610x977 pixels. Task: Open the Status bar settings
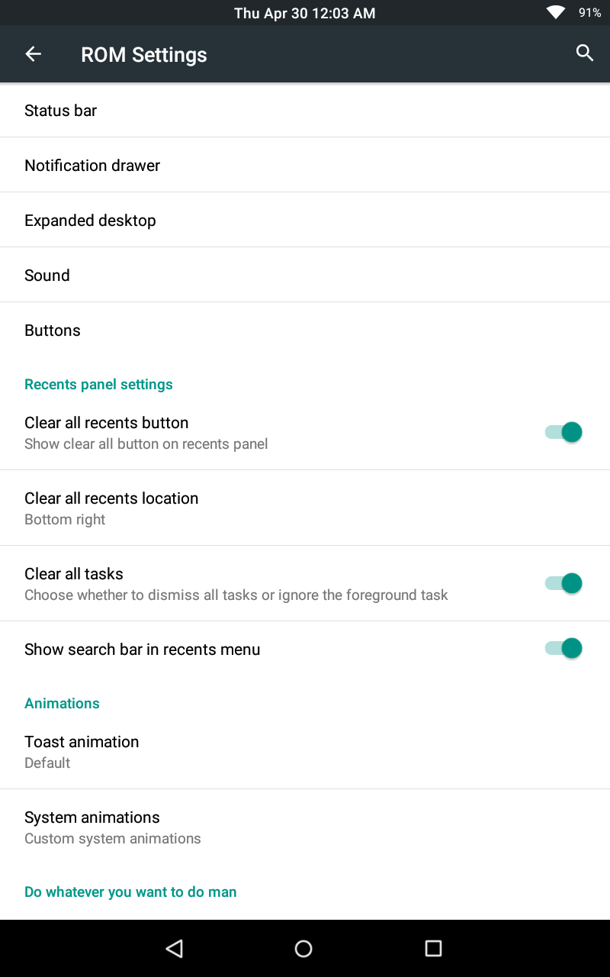pyautogui.click(x=305, y=110)
